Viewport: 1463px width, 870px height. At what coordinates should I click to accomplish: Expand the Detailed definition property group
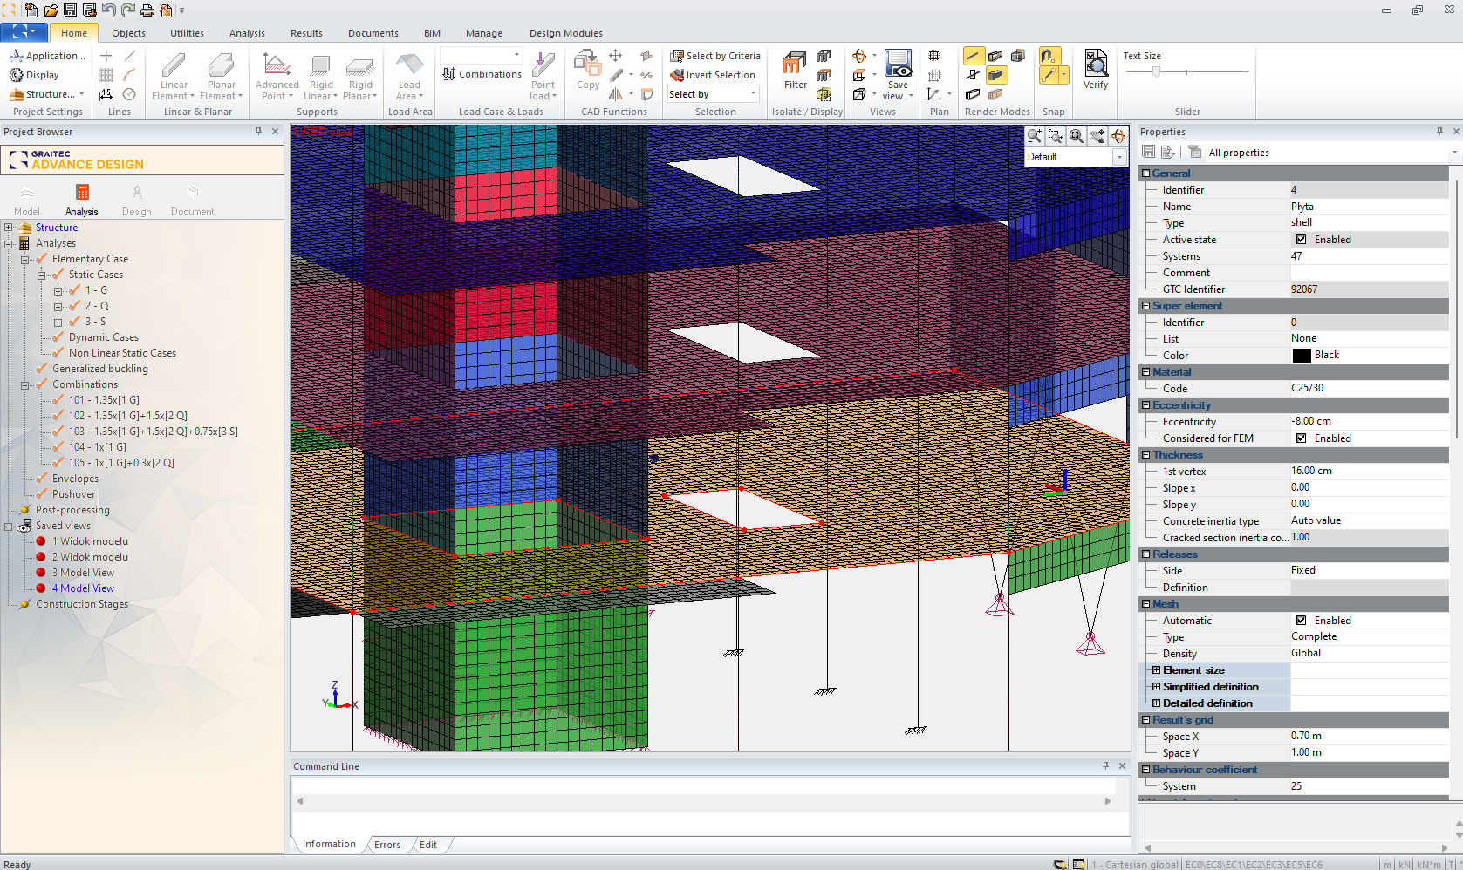1156,703
